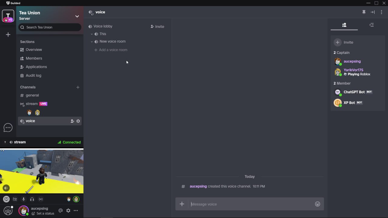The width and height of the screenshot is (388, 218).
Task: Expand the Tea Union server dropdown
Action: [77, 16]
